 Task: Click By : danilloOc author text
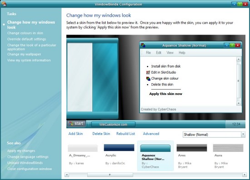pos(115,163)
